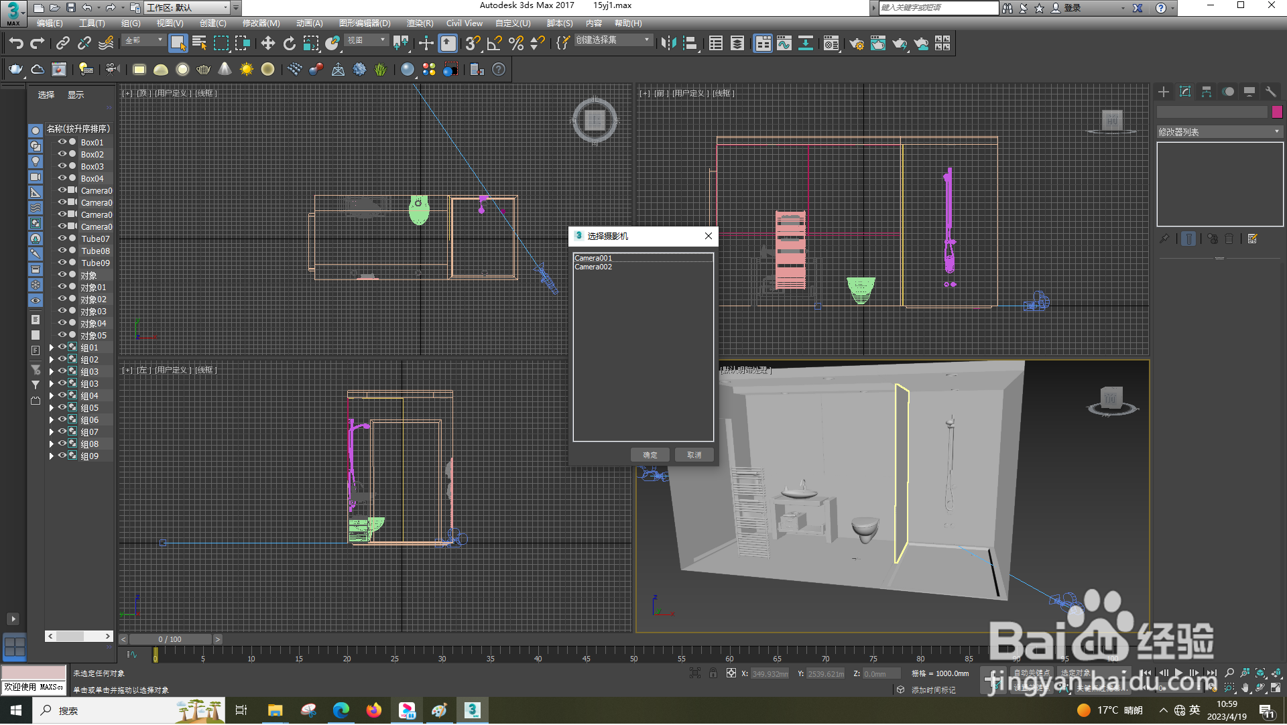This screenshot has width=1287, height=725.
Task: Click the Mirror tool icon
Action: (668, 44)
